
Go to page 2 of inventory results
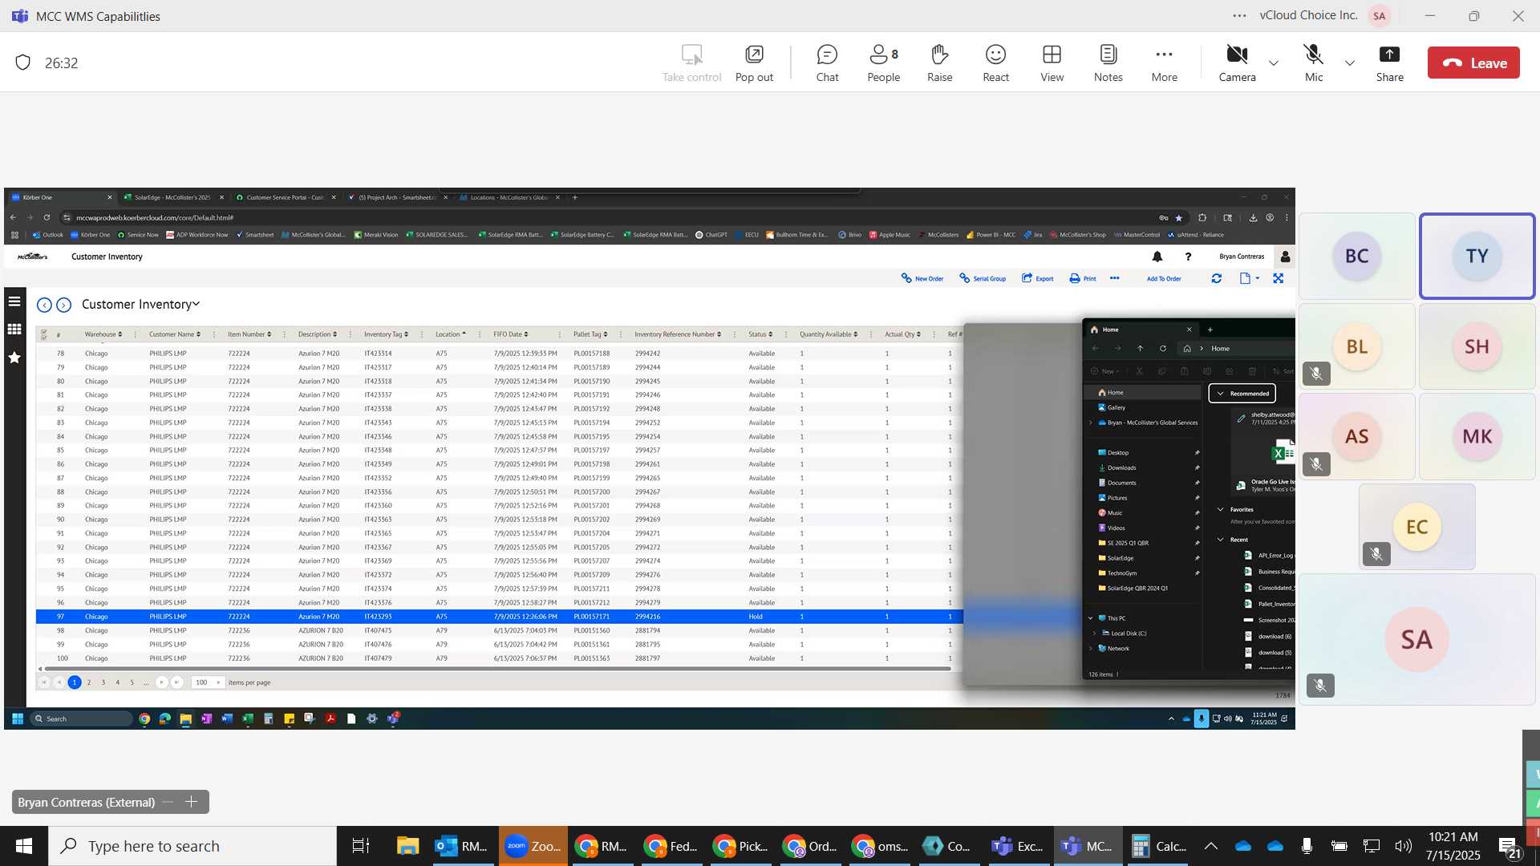pyautogui.click(x=89, y=682)
